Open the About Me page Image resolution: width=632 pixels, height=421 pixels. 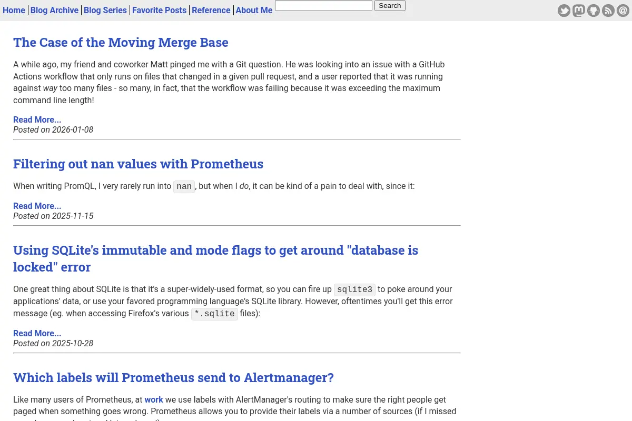(x=254, y=10)
